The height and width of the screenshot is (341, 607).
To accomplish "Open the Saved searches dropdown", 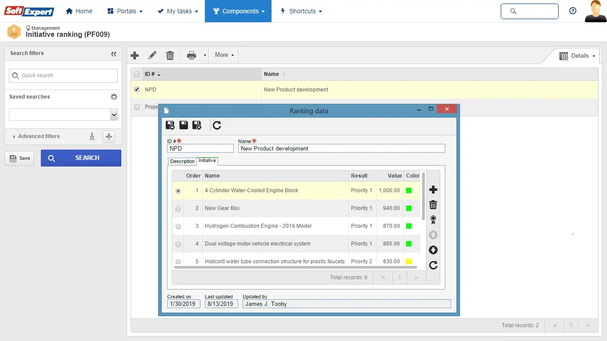I will pos(114,115).
